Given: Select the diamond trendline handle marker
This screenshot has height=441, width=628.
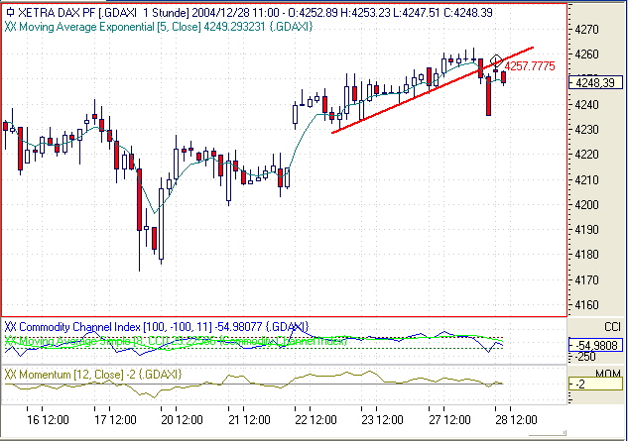Looking at the screenshot, I should 496,60.
